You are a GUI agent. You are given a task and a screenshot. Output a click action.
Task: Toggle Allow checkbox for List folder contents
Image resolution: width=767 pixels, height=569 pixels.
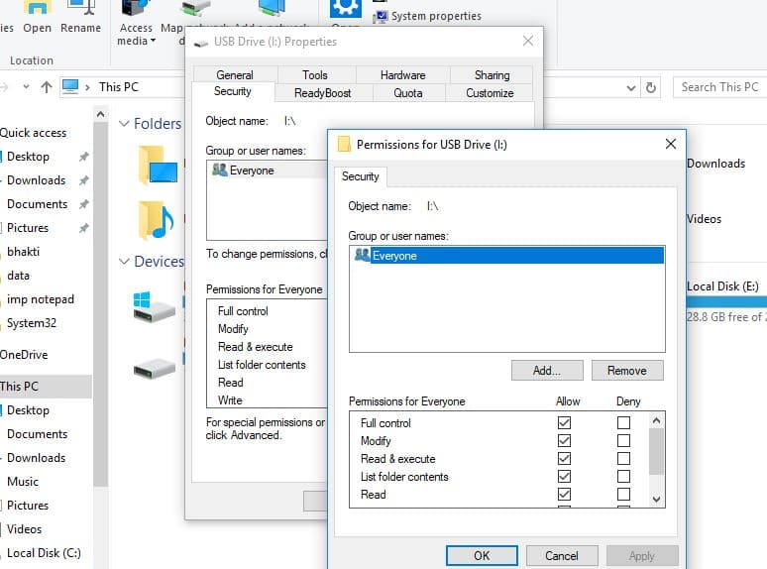click(x=564, y=477)
